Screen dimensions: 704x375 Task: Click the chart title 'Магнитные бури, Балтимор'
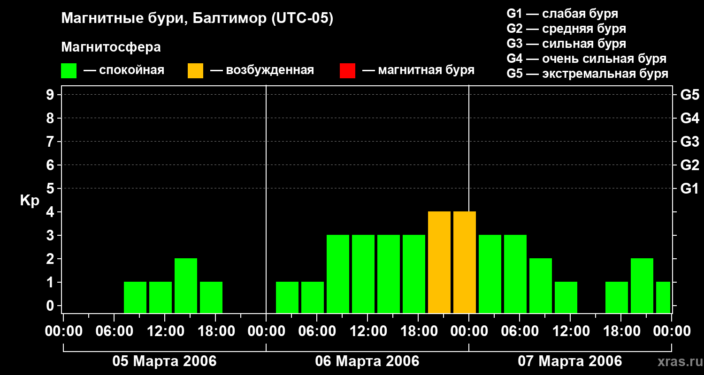point(197,19)
